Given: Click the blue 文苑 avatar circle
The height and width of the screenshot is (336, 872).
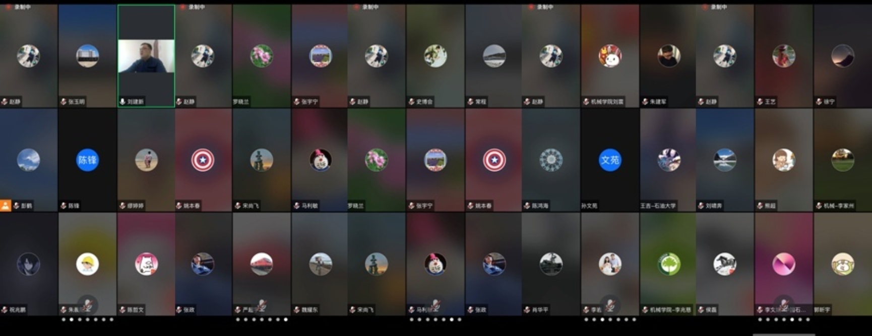Looking at the screenshot, I should (x=609, y=160).
